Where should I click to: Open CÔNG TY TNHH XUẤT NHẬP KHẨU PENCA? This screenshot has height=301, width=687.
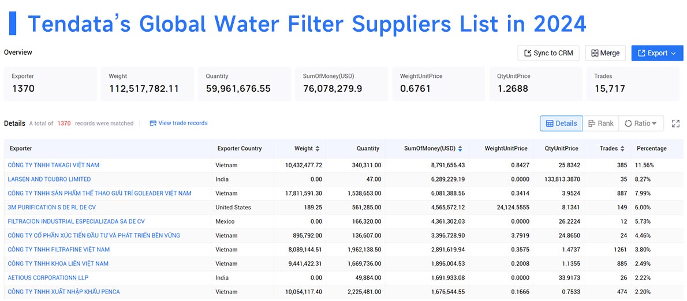[x=64, y=291]
